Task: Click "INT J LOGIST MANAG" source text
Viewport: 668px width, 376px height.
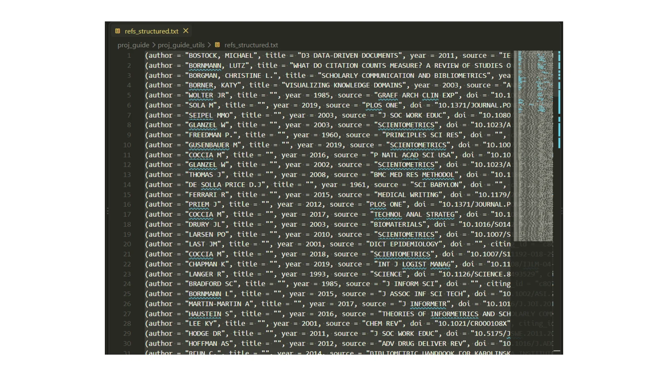Action: tap(414, 264)
